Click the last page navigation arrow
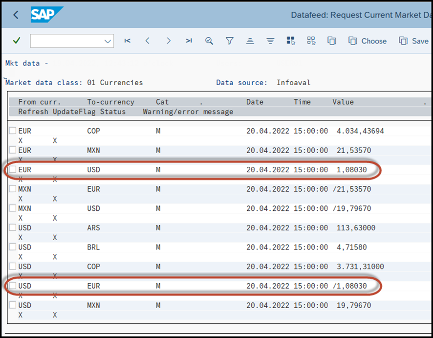Viewport: 433px width, 338px height. pos(189,41)
